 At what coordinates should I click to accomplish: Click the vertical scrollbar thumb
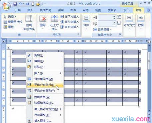click(149, 61)
